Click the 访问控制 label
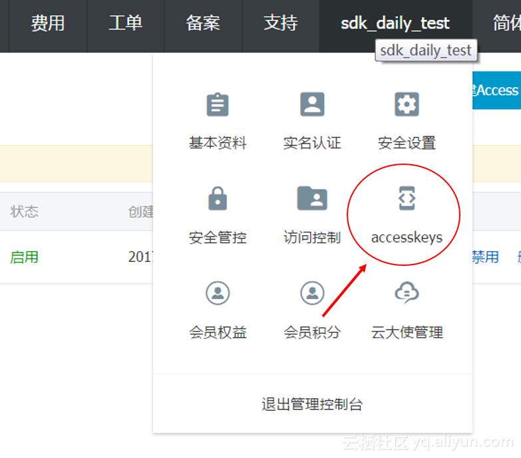Image resolution: width=521 pixels, height=458 pixels. [x=312, y=237]
